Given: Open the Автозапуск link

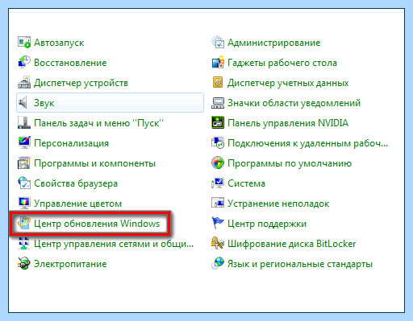Looking at the screenshot, I should tap(59, 43).
